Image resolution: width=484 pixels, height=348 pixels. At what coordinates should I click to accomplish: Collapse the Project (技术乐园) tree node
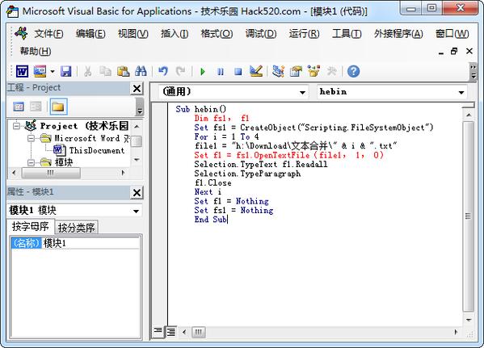click(17, 126)
